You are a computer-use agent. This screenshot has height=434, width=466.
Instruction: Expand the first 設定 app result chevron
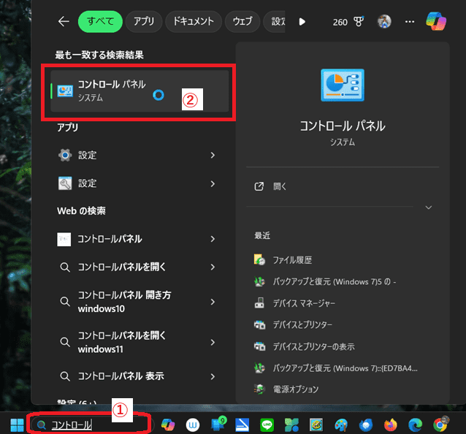click(213, 155)
